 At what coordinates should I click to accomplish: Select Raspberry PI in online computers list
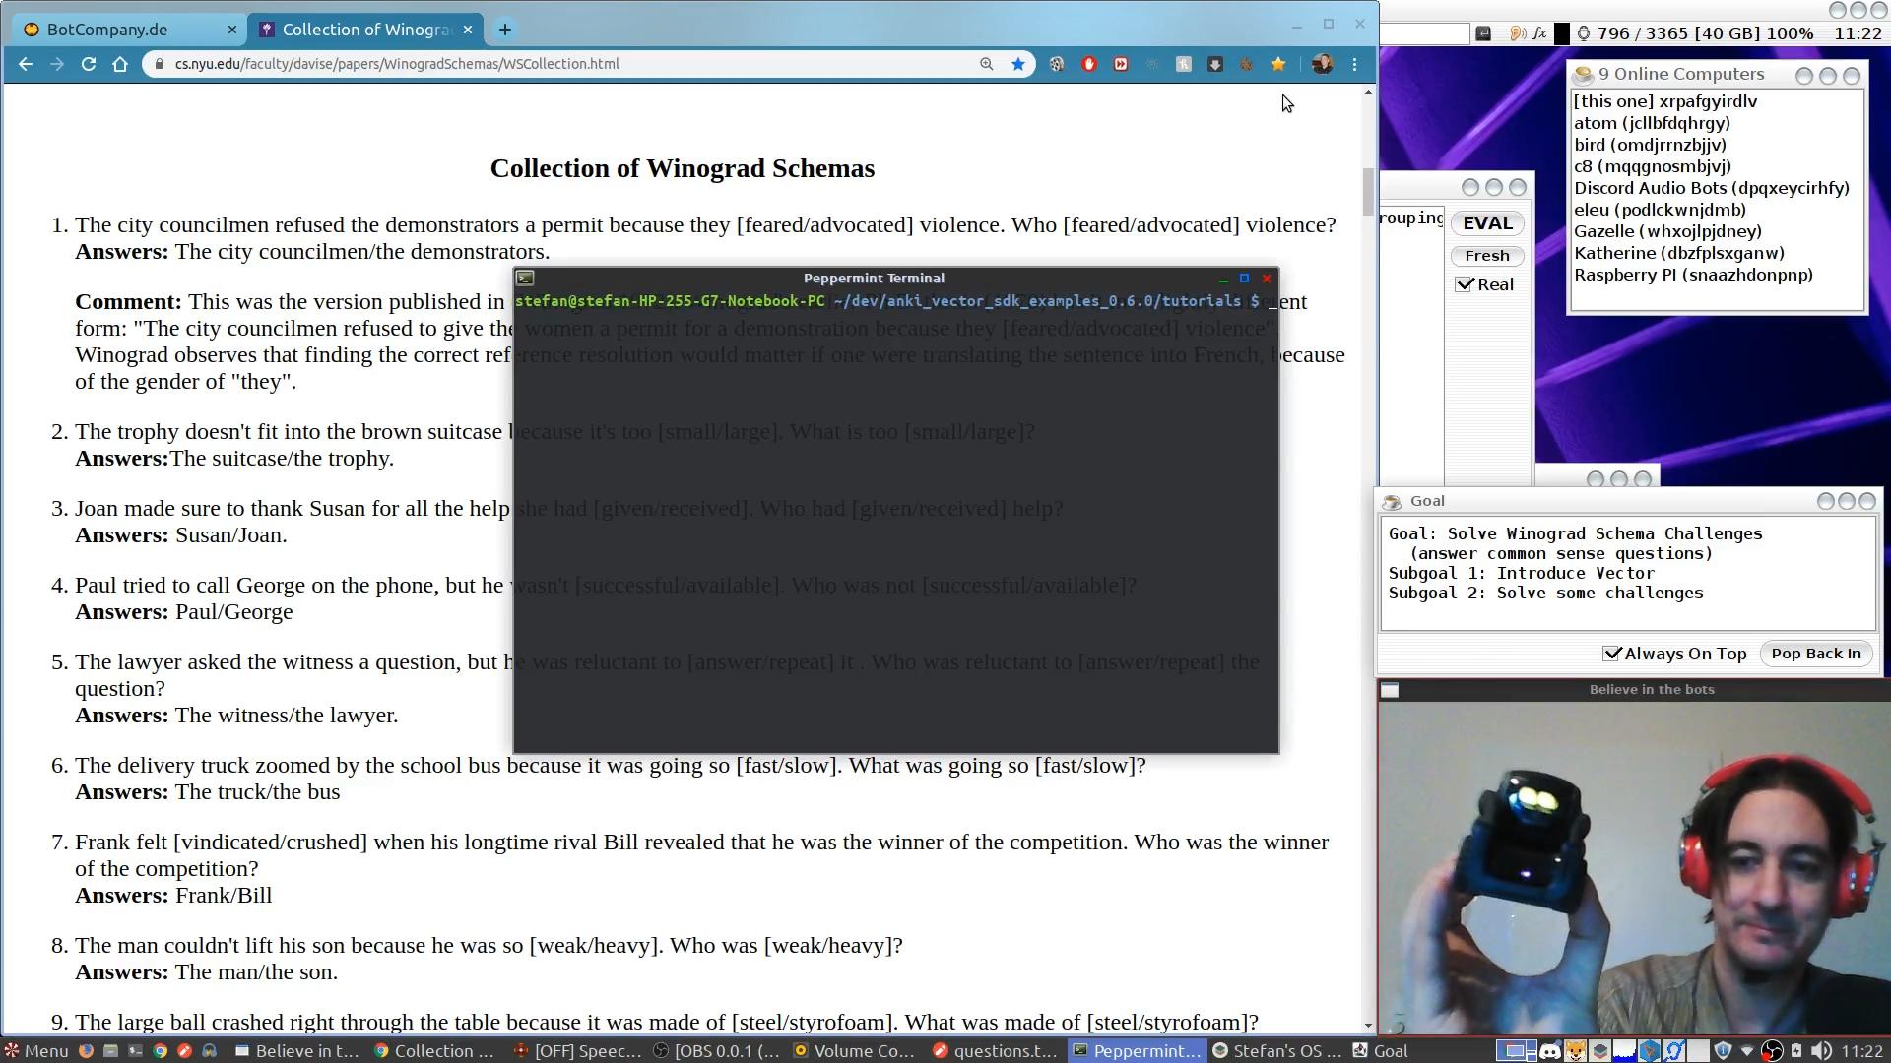tap(1692, 275)
